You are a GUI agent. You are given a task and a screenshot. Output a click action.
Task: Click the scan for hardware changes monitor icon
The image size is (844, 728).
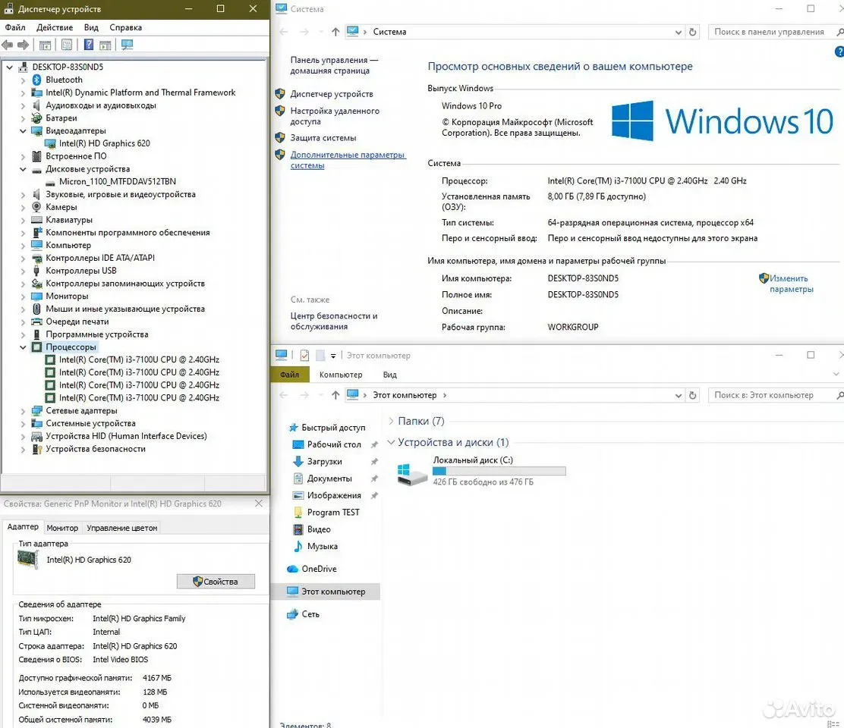point(127,45)
